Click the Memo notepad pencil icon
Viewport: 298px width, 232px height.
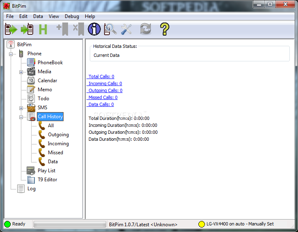[x=31, y=89]
